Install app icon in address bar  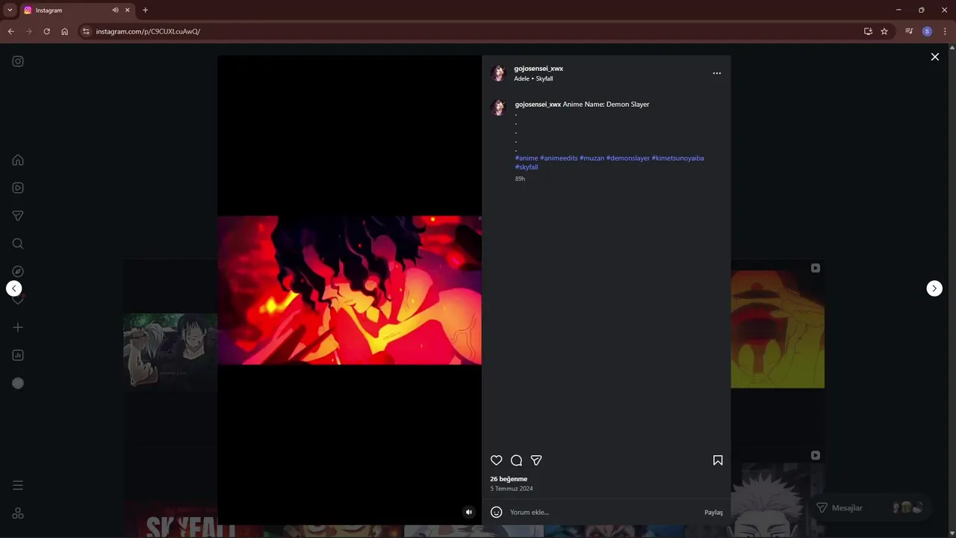coord(868,31)
